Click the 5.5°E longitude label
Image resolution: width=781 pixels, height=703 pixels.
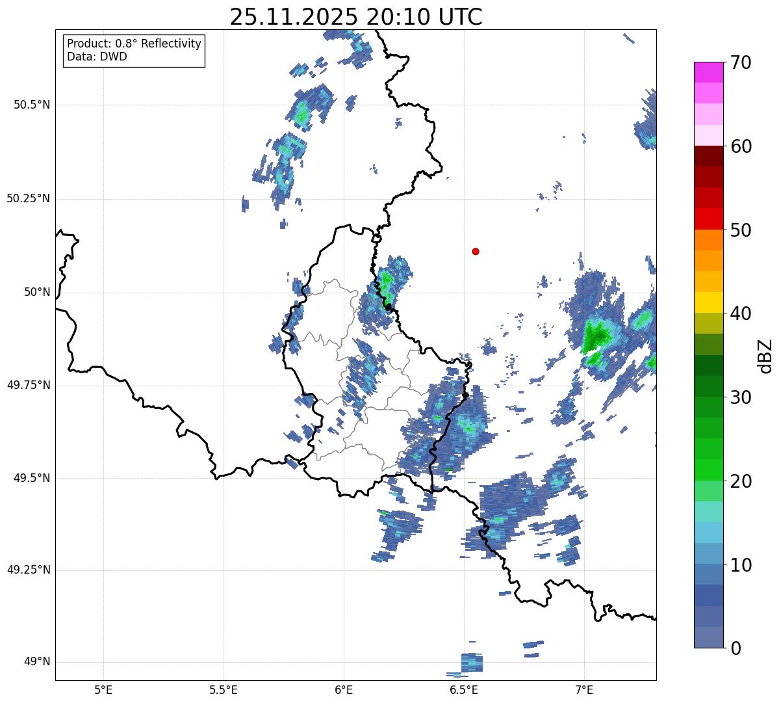pos(224,690)
